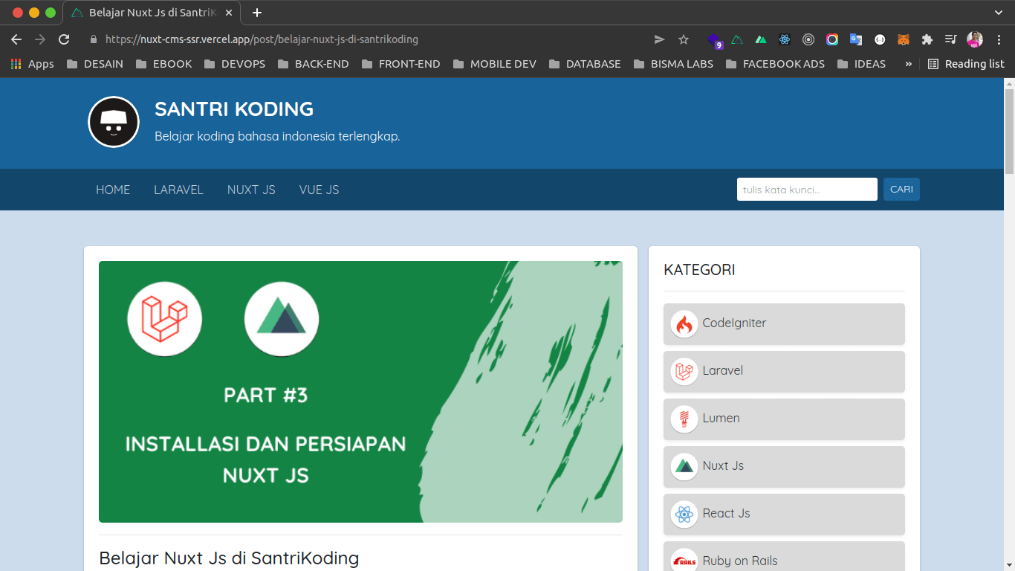Open the React devtools extension icon

[785, 39]
